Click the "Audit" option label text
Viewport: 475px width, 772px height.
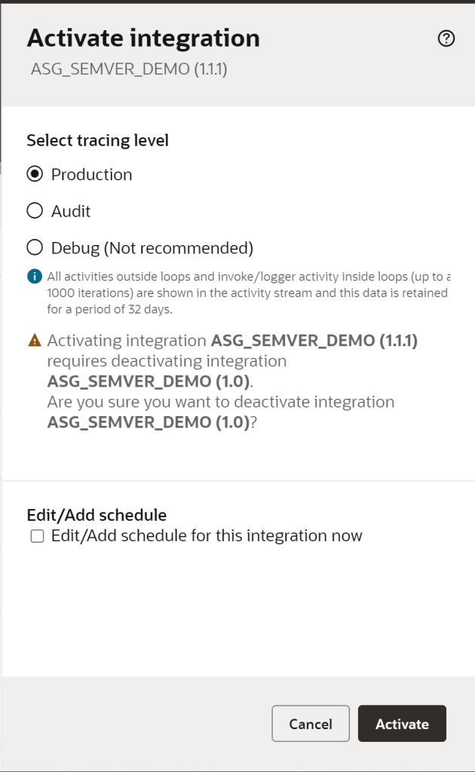click(71, 211)
